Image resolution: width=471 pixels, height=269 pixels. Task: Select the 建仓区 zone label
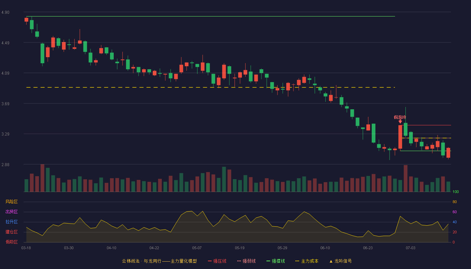11,232
